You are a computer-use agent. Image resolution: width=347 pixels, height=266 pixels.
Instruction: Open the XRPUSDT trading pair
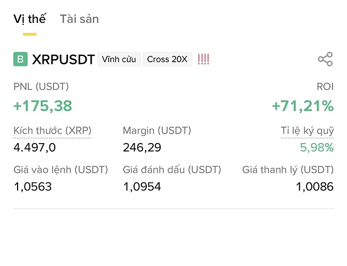point(63,59)
